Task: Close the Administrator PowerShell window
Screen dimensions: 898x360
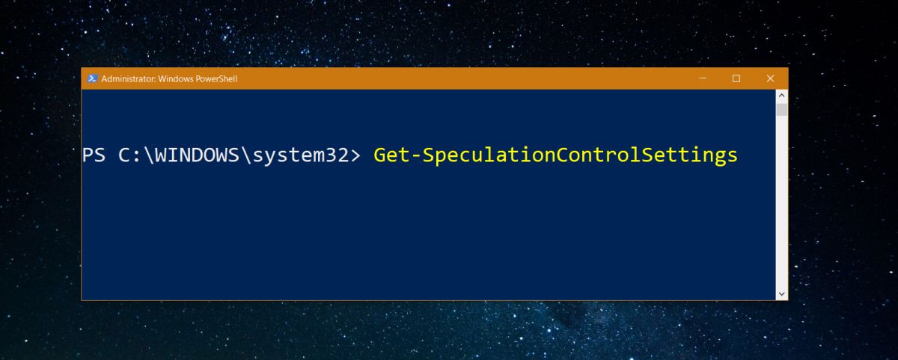Action: tap(771, 78)
